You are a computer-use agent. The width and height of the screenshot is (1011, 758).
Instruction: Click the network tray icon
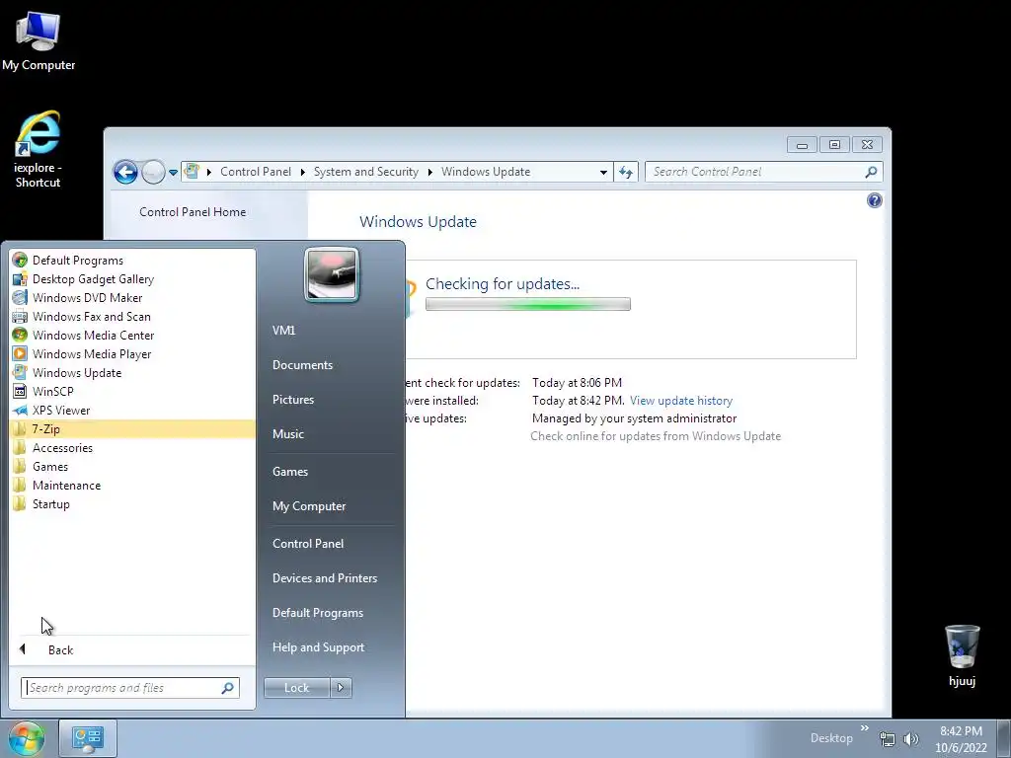888,739
